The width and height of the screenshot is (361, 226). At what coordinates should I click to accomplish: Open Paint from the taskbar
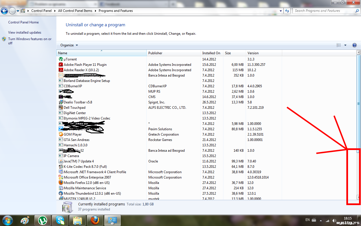click(25, 220)
